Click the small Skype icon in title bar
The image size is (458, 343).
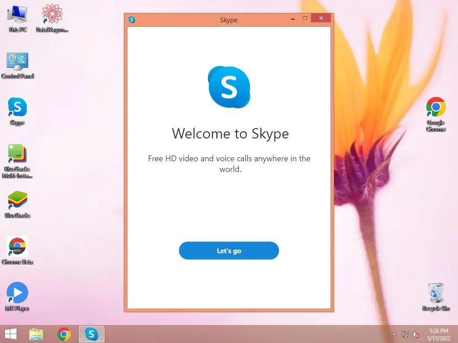132,20
